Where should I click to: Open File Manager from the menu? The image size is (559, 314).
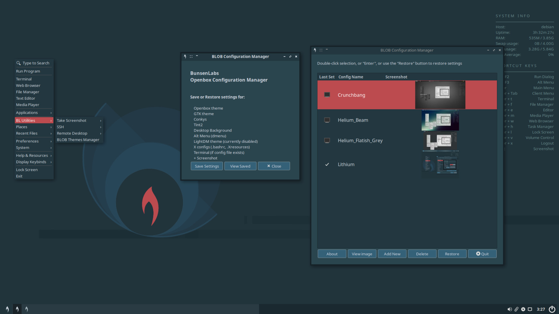(34, 92)
